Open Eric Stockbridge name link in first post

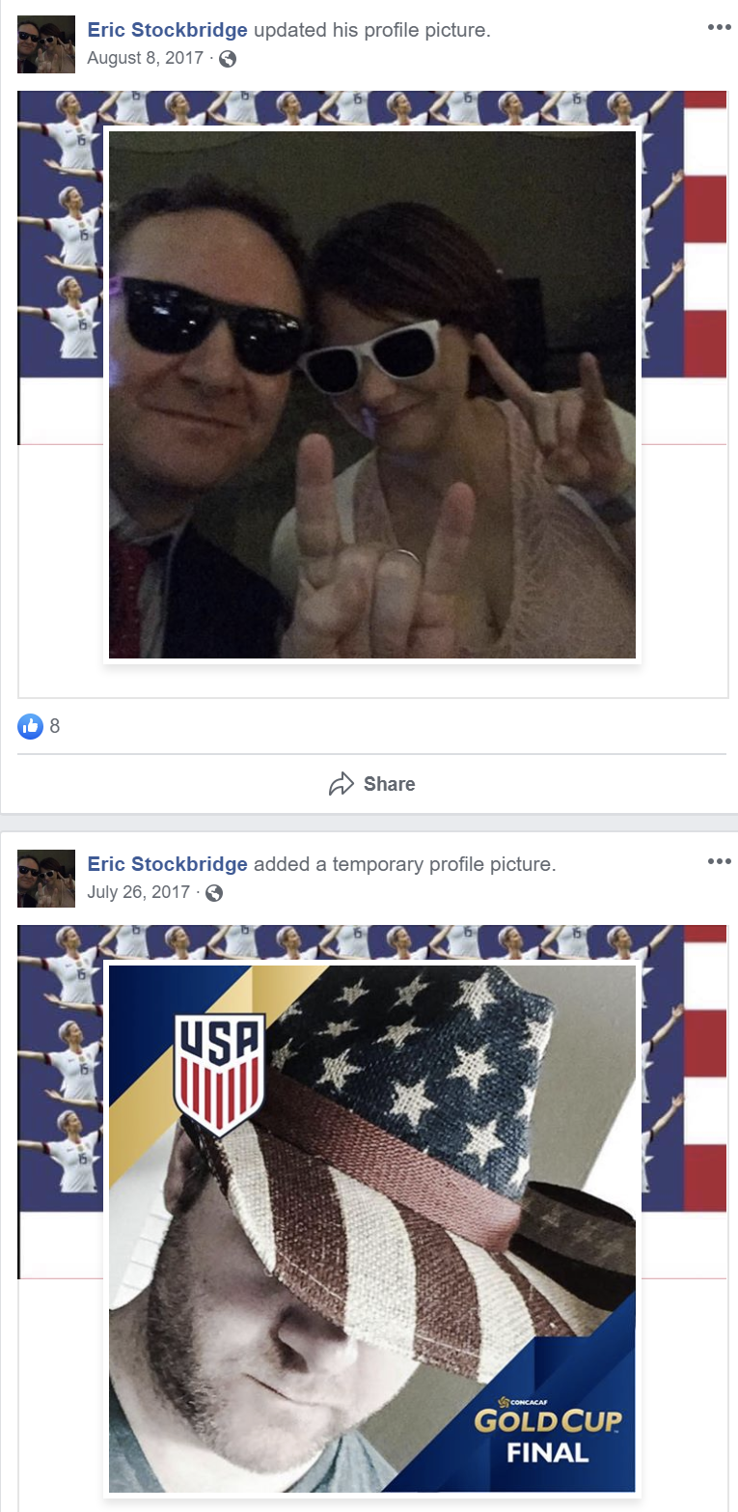pos(167,30)
